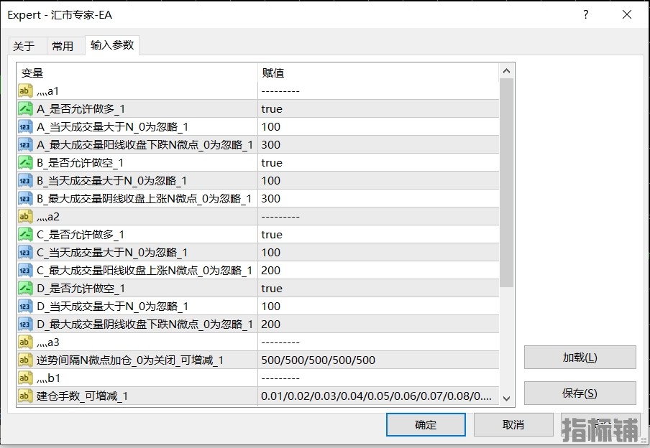Click the help question mark in title bar
The height and width of the screenshot is (448, 650).
coord(585,15)
